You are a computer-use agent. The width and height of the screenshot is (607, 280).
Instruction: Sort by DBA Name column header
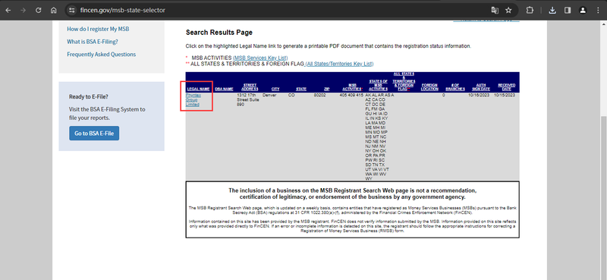pyautogui.click(x=224, y=89)
